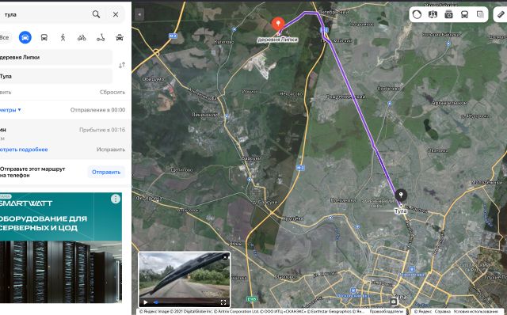Choose the bicycle route mode

pyautogui.click(x=82, y=37)
